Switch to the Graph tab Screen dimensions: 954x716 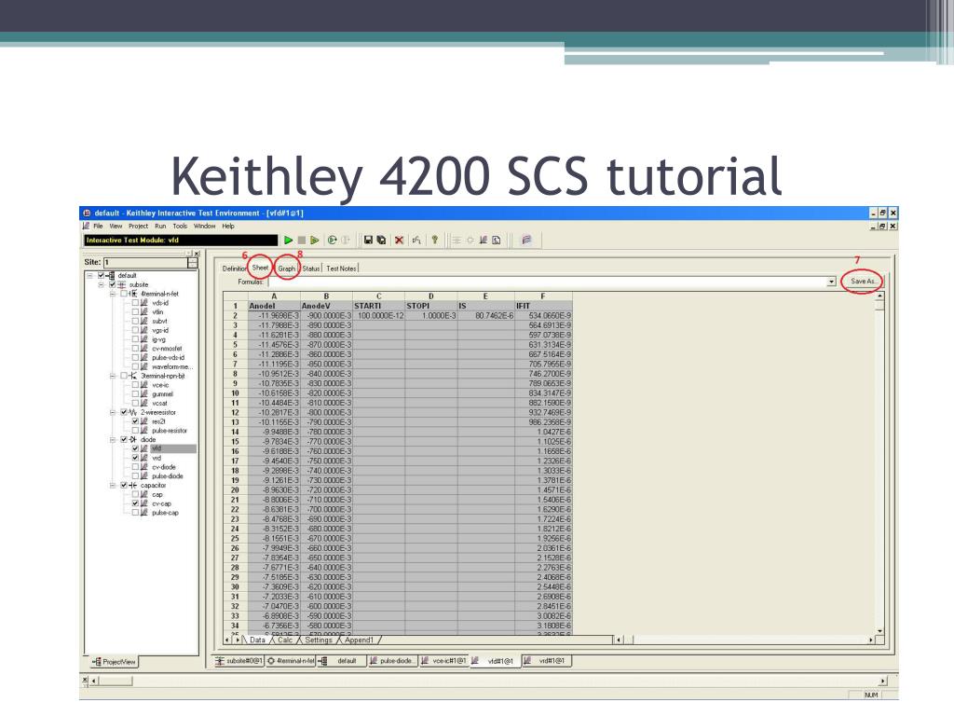[287, 268]
